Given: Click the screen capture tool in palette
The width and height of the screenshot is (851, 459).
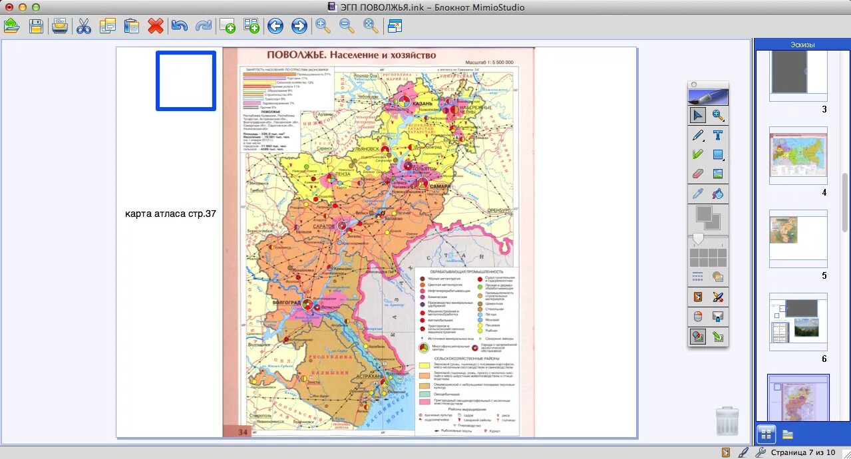Looking at the screenshot, I should [718, 317].
